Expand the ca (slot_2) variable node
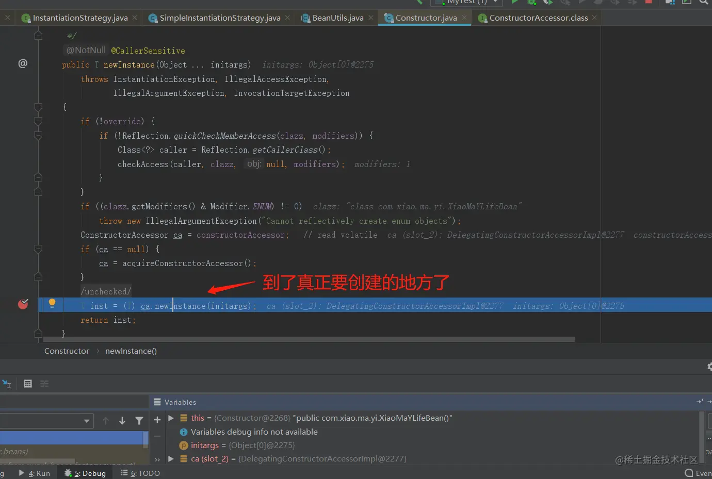The height and width of the screenshot is (479, 712). 171,459
